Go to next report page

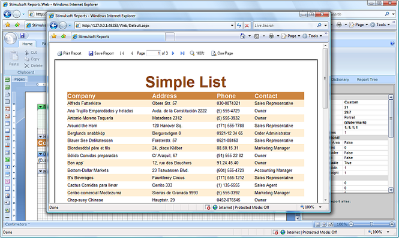(173, 53)
